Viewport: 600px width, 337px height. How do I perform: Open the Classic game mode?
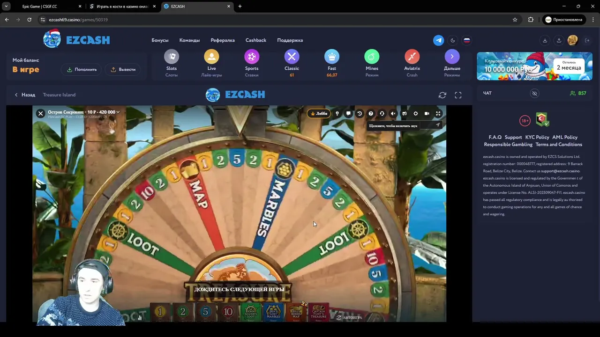(x=292, y=63)
